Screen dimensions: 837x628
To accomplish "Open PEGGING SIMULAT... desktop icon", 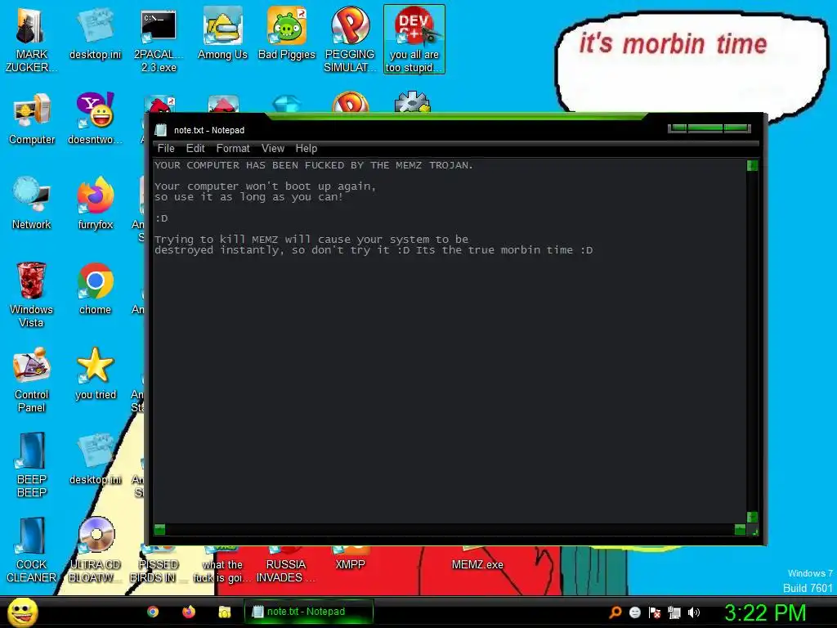I will point(350,40).
